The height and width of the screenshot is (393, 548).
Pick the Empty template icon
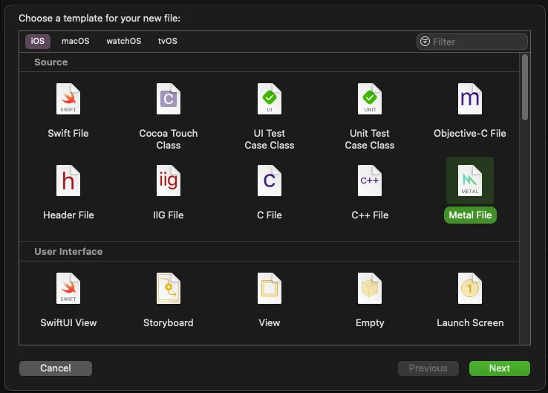tap(370, 288)
